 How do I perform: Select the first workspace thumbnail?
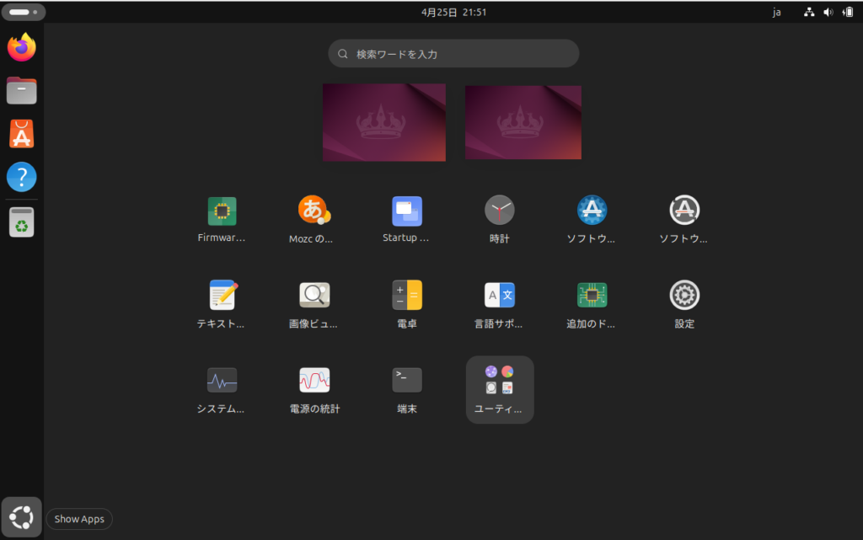pyautogui.click(x=384, y=122)
